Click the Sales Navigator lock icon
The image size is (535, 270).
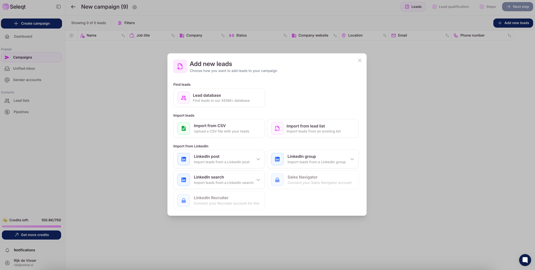pyautogui.click(x=277, y=180)
